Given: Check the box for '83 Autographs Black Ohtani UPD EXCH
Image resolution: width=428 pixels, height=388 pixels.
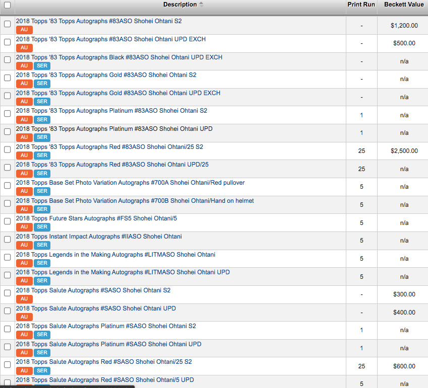Looking at the screenshot, I should [x=8, y=60].
